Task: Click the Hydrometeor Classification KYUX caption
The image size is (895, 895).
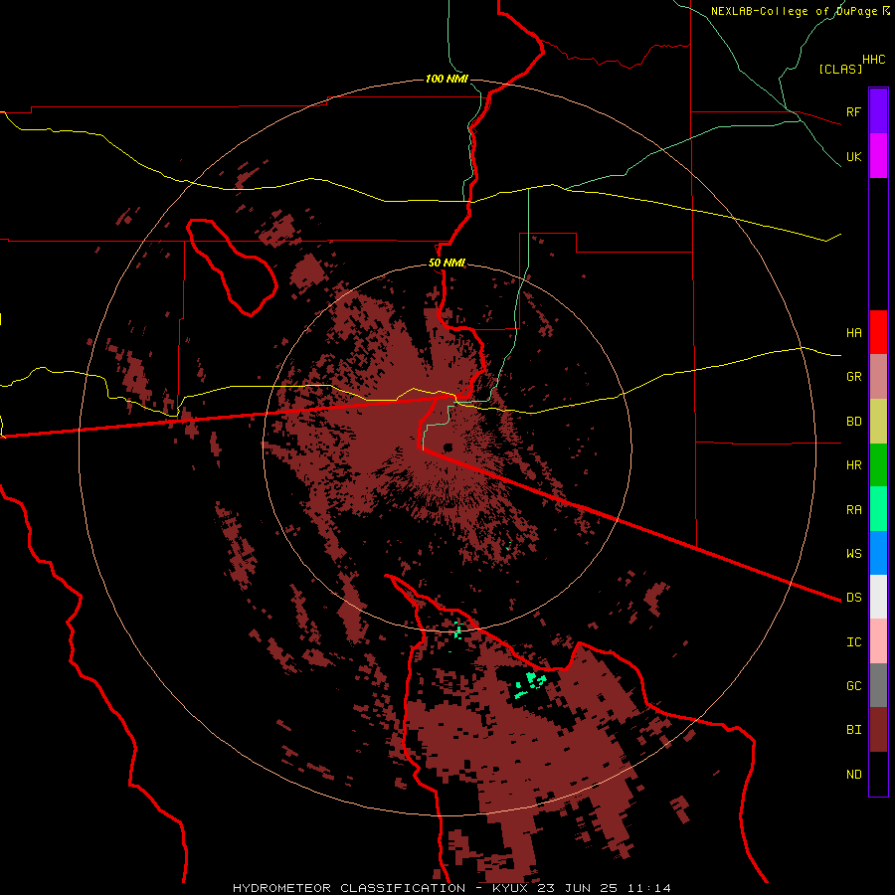Action: point(451,888)
